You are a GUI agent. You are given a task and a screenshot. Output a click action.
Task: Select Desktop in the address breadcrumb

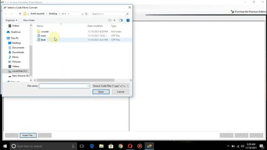point(53,14)
